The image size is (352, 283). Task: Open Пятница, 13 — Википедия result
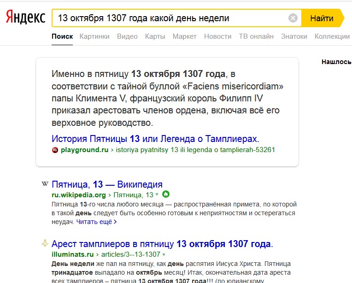tap(107, 184)
